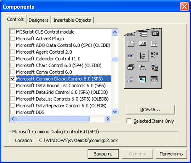Tick the Microsoft Chart Control 6.0 checkbox

[x=13, y=65]
